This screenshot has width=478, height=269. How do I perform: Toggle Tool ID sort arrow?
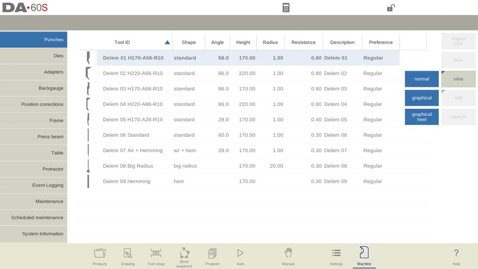click(x=167, y=42)
